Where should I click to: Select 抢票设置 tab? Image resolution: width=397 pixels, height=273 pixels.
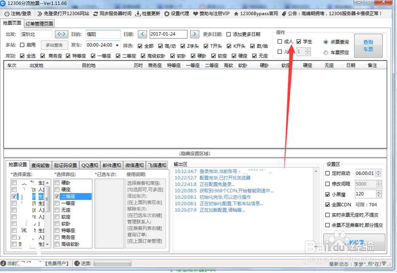click(18, 164)
